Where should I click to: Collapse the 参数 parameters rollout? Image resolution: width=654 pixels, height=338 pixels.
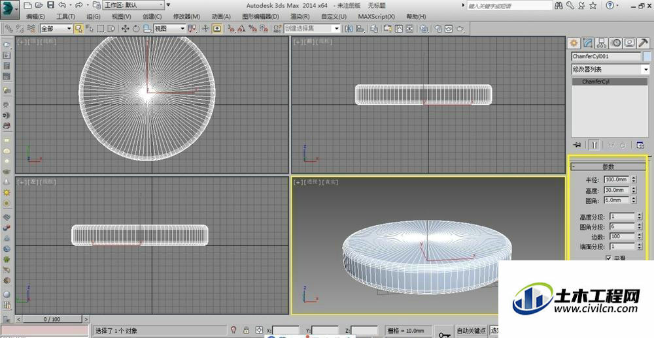(608, 166)
